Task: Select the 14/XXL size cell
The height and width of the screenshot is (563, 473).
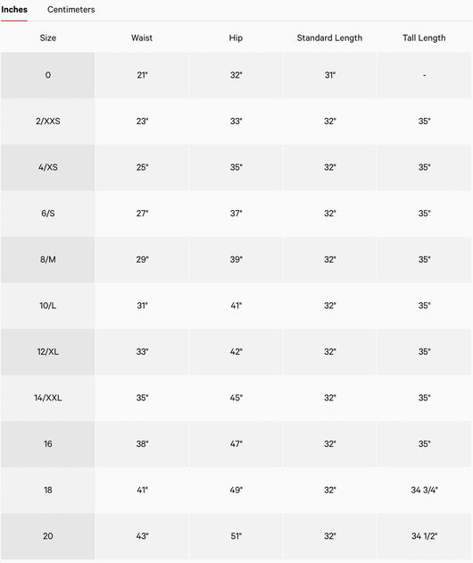Action: [47, 398]
